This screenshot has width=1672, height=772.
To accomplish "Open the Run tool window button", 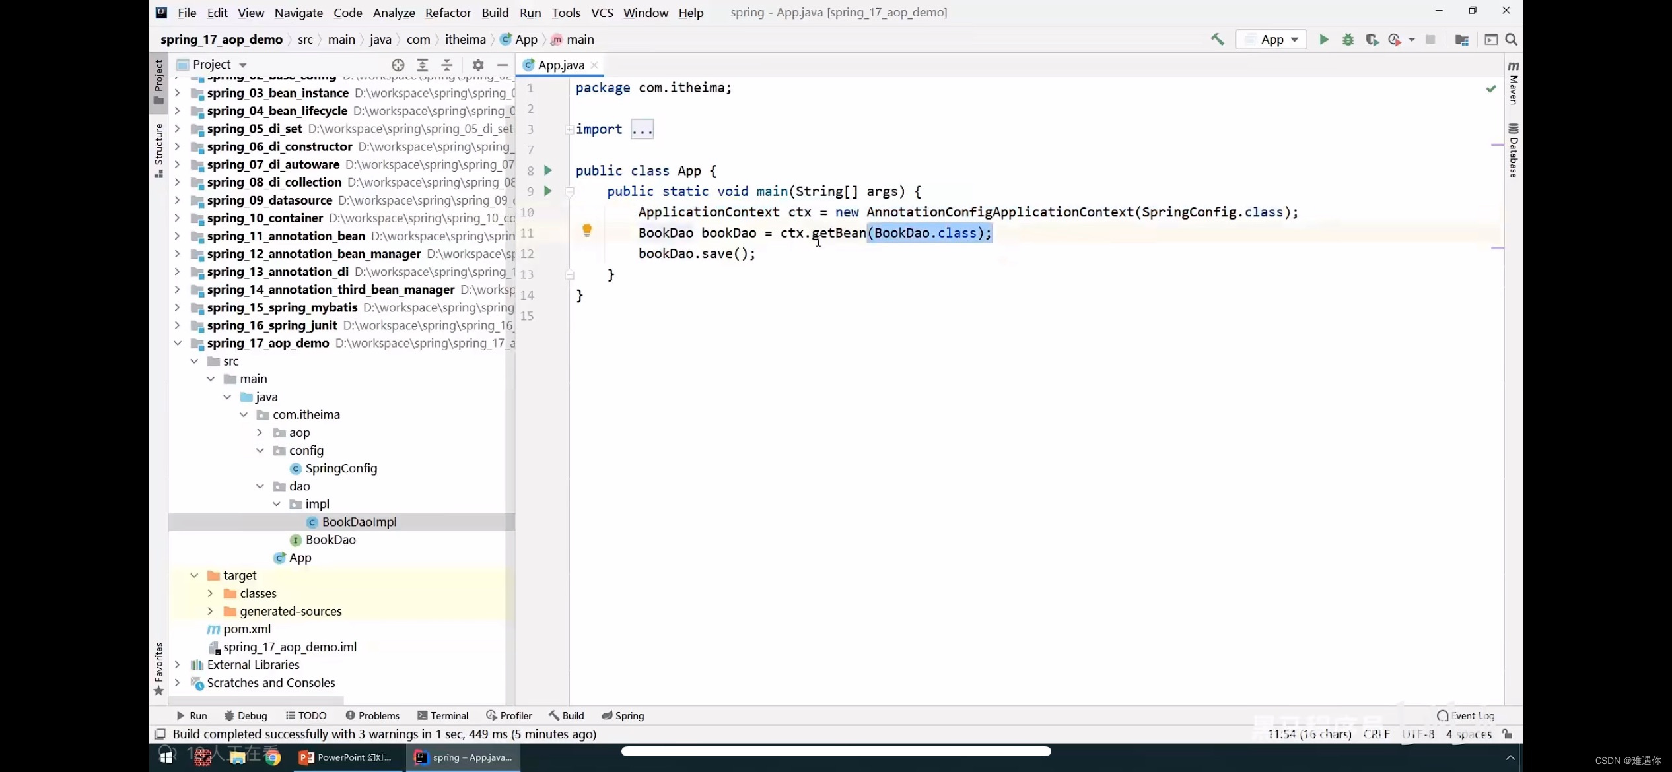I will (192, 715).
